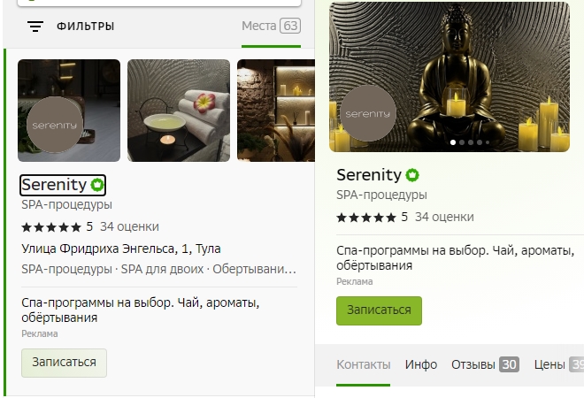Click the Serenity title in list card

[x=54, y=185]
